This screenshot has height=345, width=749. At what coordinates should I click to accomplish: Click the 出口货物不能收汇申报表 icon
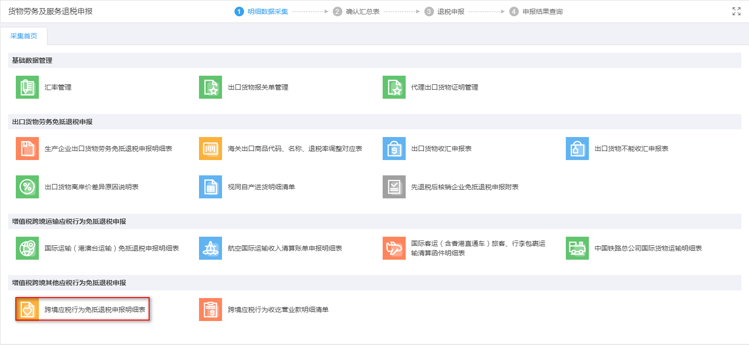coord(577,149)
